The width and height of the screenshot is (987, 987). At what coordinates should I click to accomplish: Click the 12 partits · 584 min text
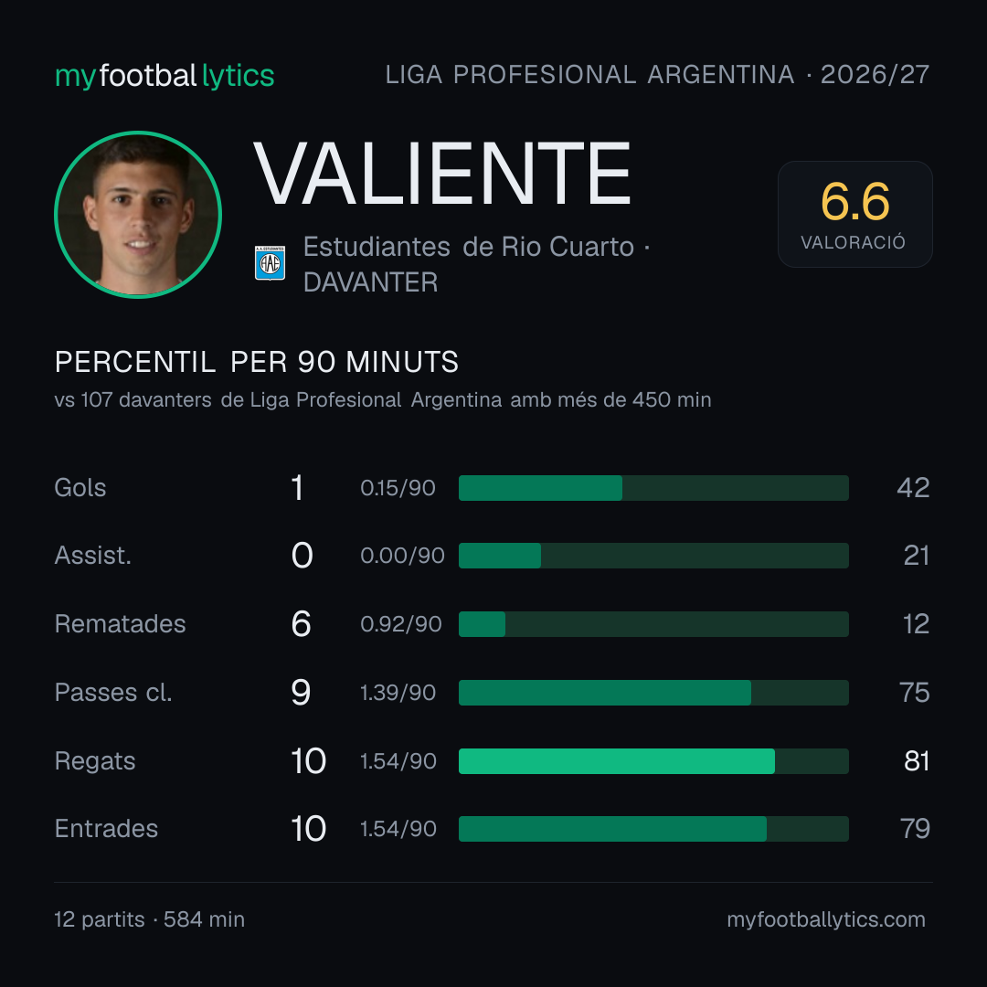149,919
